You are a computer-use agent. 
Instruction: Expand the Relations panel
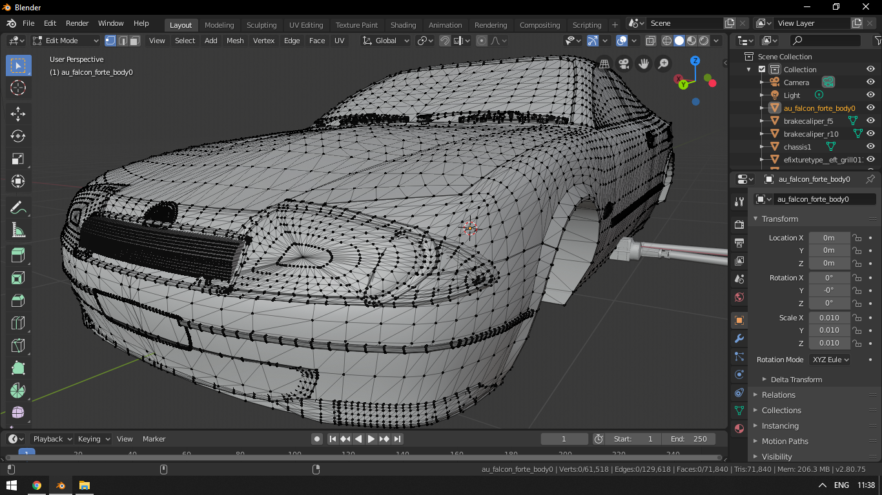(x=778, y=395)
